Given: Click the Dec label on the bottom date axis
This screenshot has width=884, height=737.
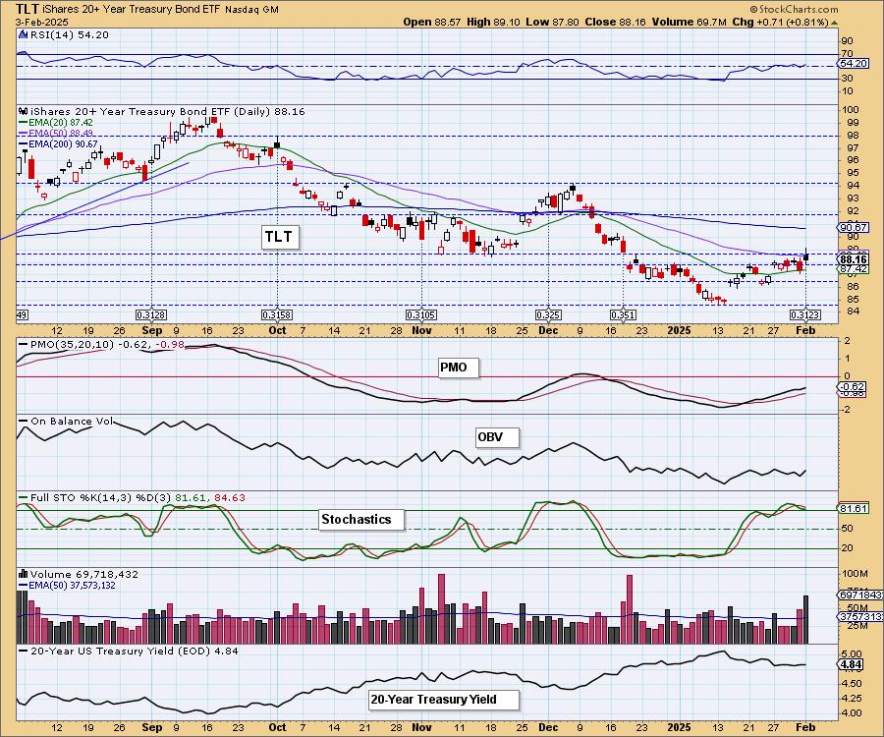Looking at the screenshot, I should [x=548, y=727].
